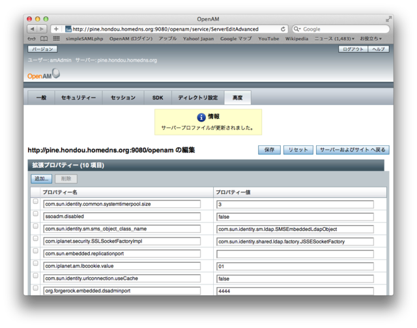Open the Reading List glasses icon

(33, 39)
